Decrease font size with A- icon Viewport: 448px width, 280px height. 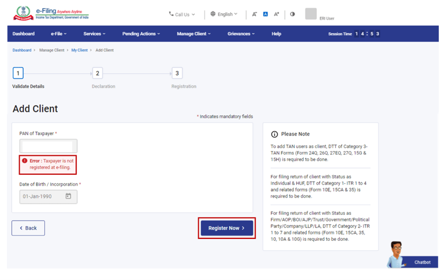pyautogui.click(x=254, y=14)
